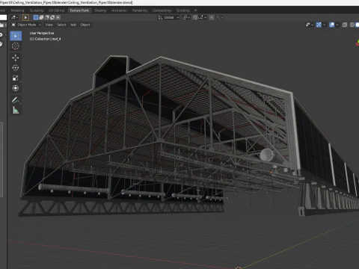Viewport: 359px width, 269px height.
Task: Open the object type visibility dropdown
Action: coord(310,25)
